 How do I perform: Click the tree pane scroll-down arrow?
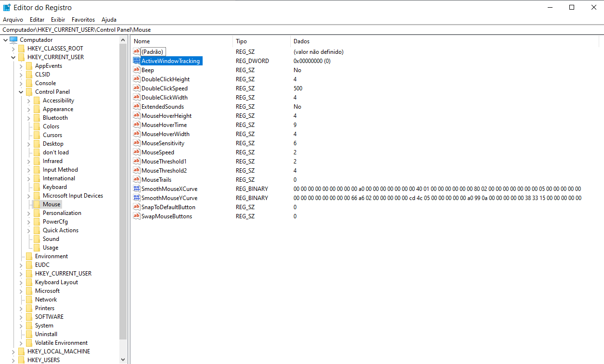(123, 359)
